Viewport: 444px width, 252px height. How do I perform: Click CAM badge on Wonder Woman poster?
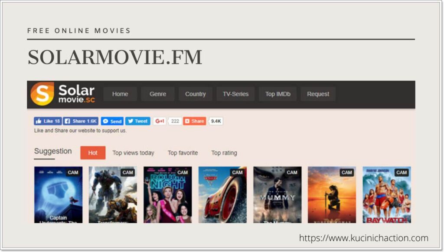[x=346, y=172]
